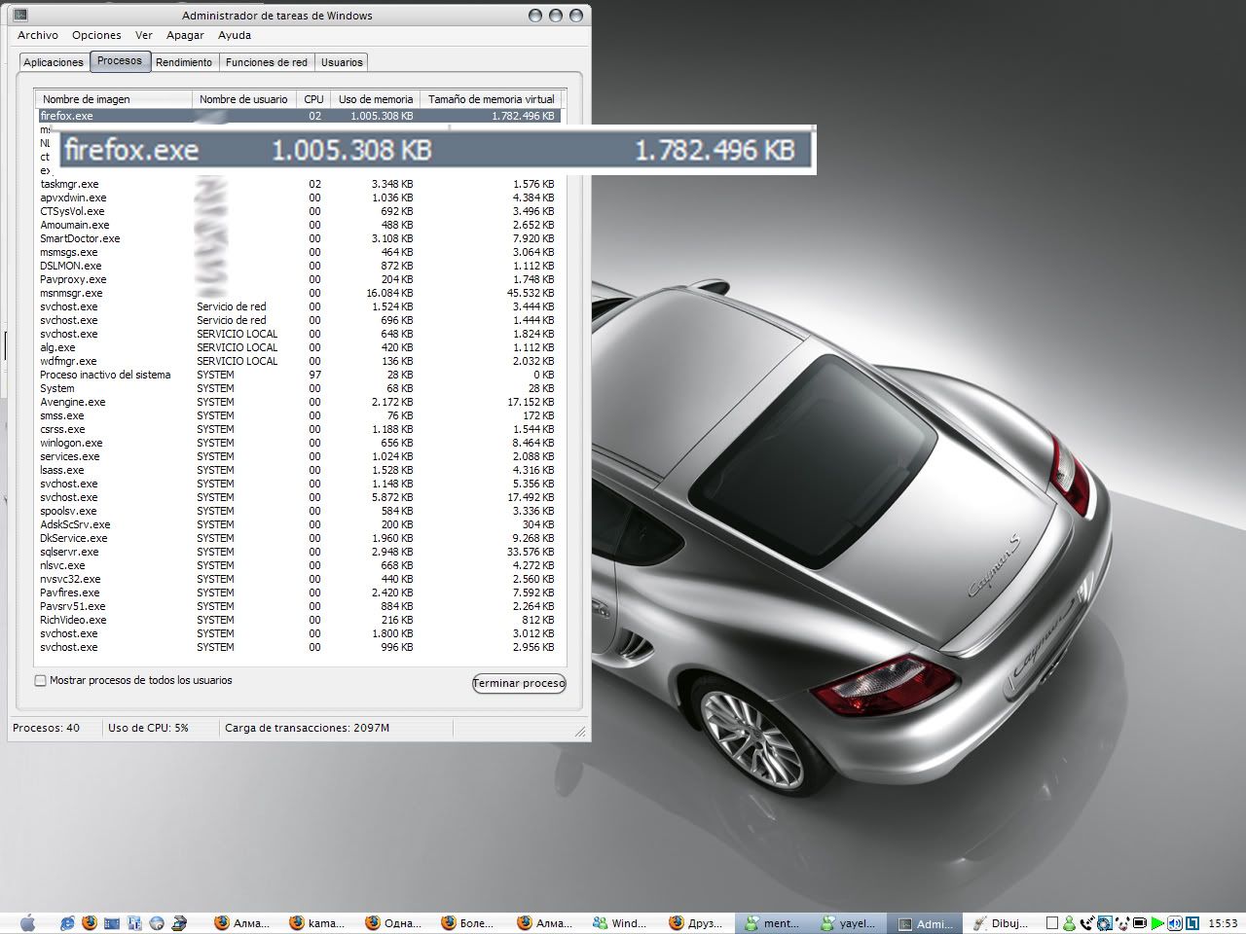Select the lsass.exe process
1246x934 pixels.
click(298, 470)
